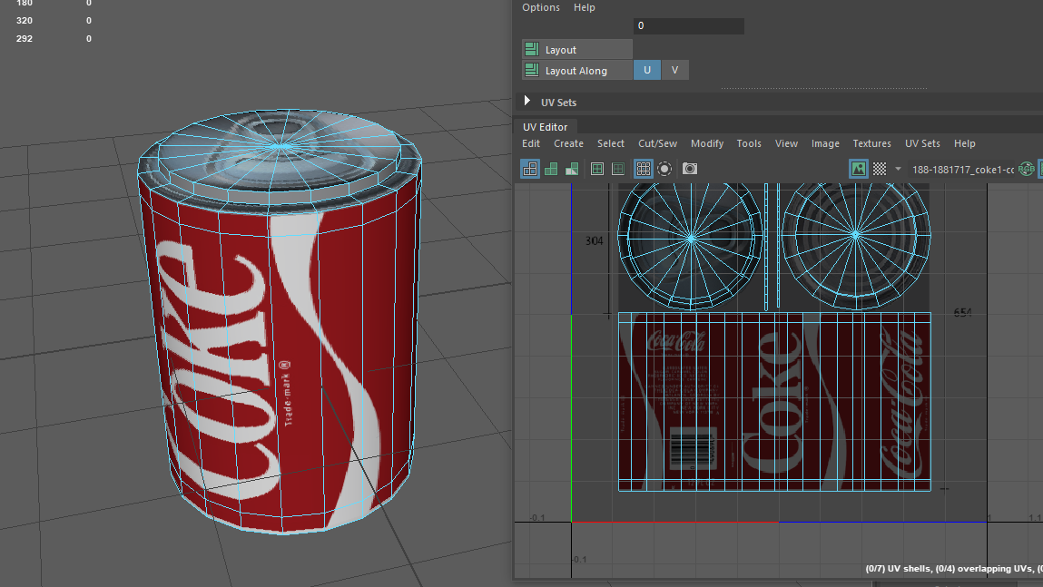Open the texture file dropdown arrow

pos(899,169)
